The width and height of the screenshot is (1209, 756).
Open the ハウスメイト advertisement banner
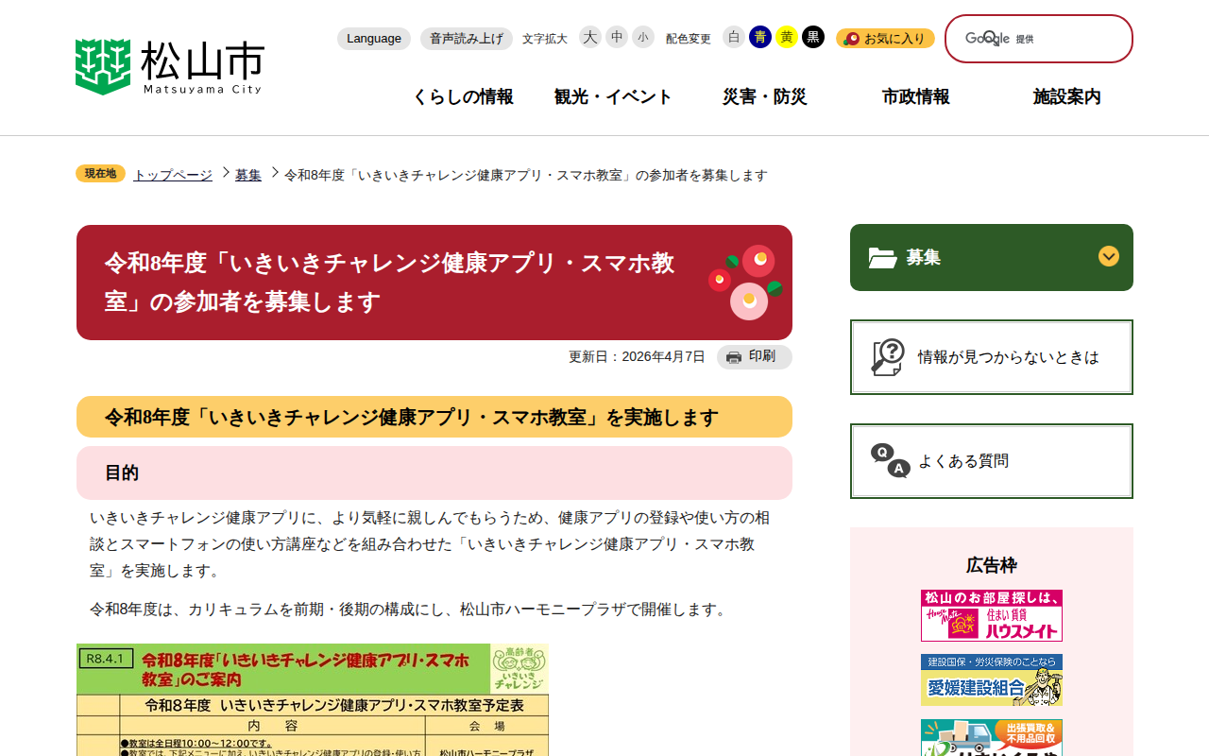point(992,616)
